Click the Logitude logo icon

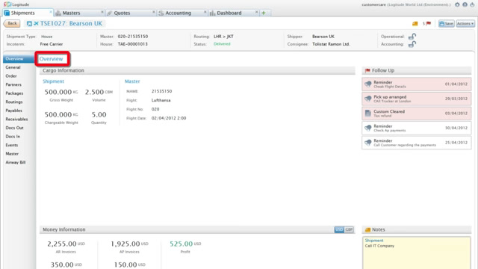coord(7,4)
